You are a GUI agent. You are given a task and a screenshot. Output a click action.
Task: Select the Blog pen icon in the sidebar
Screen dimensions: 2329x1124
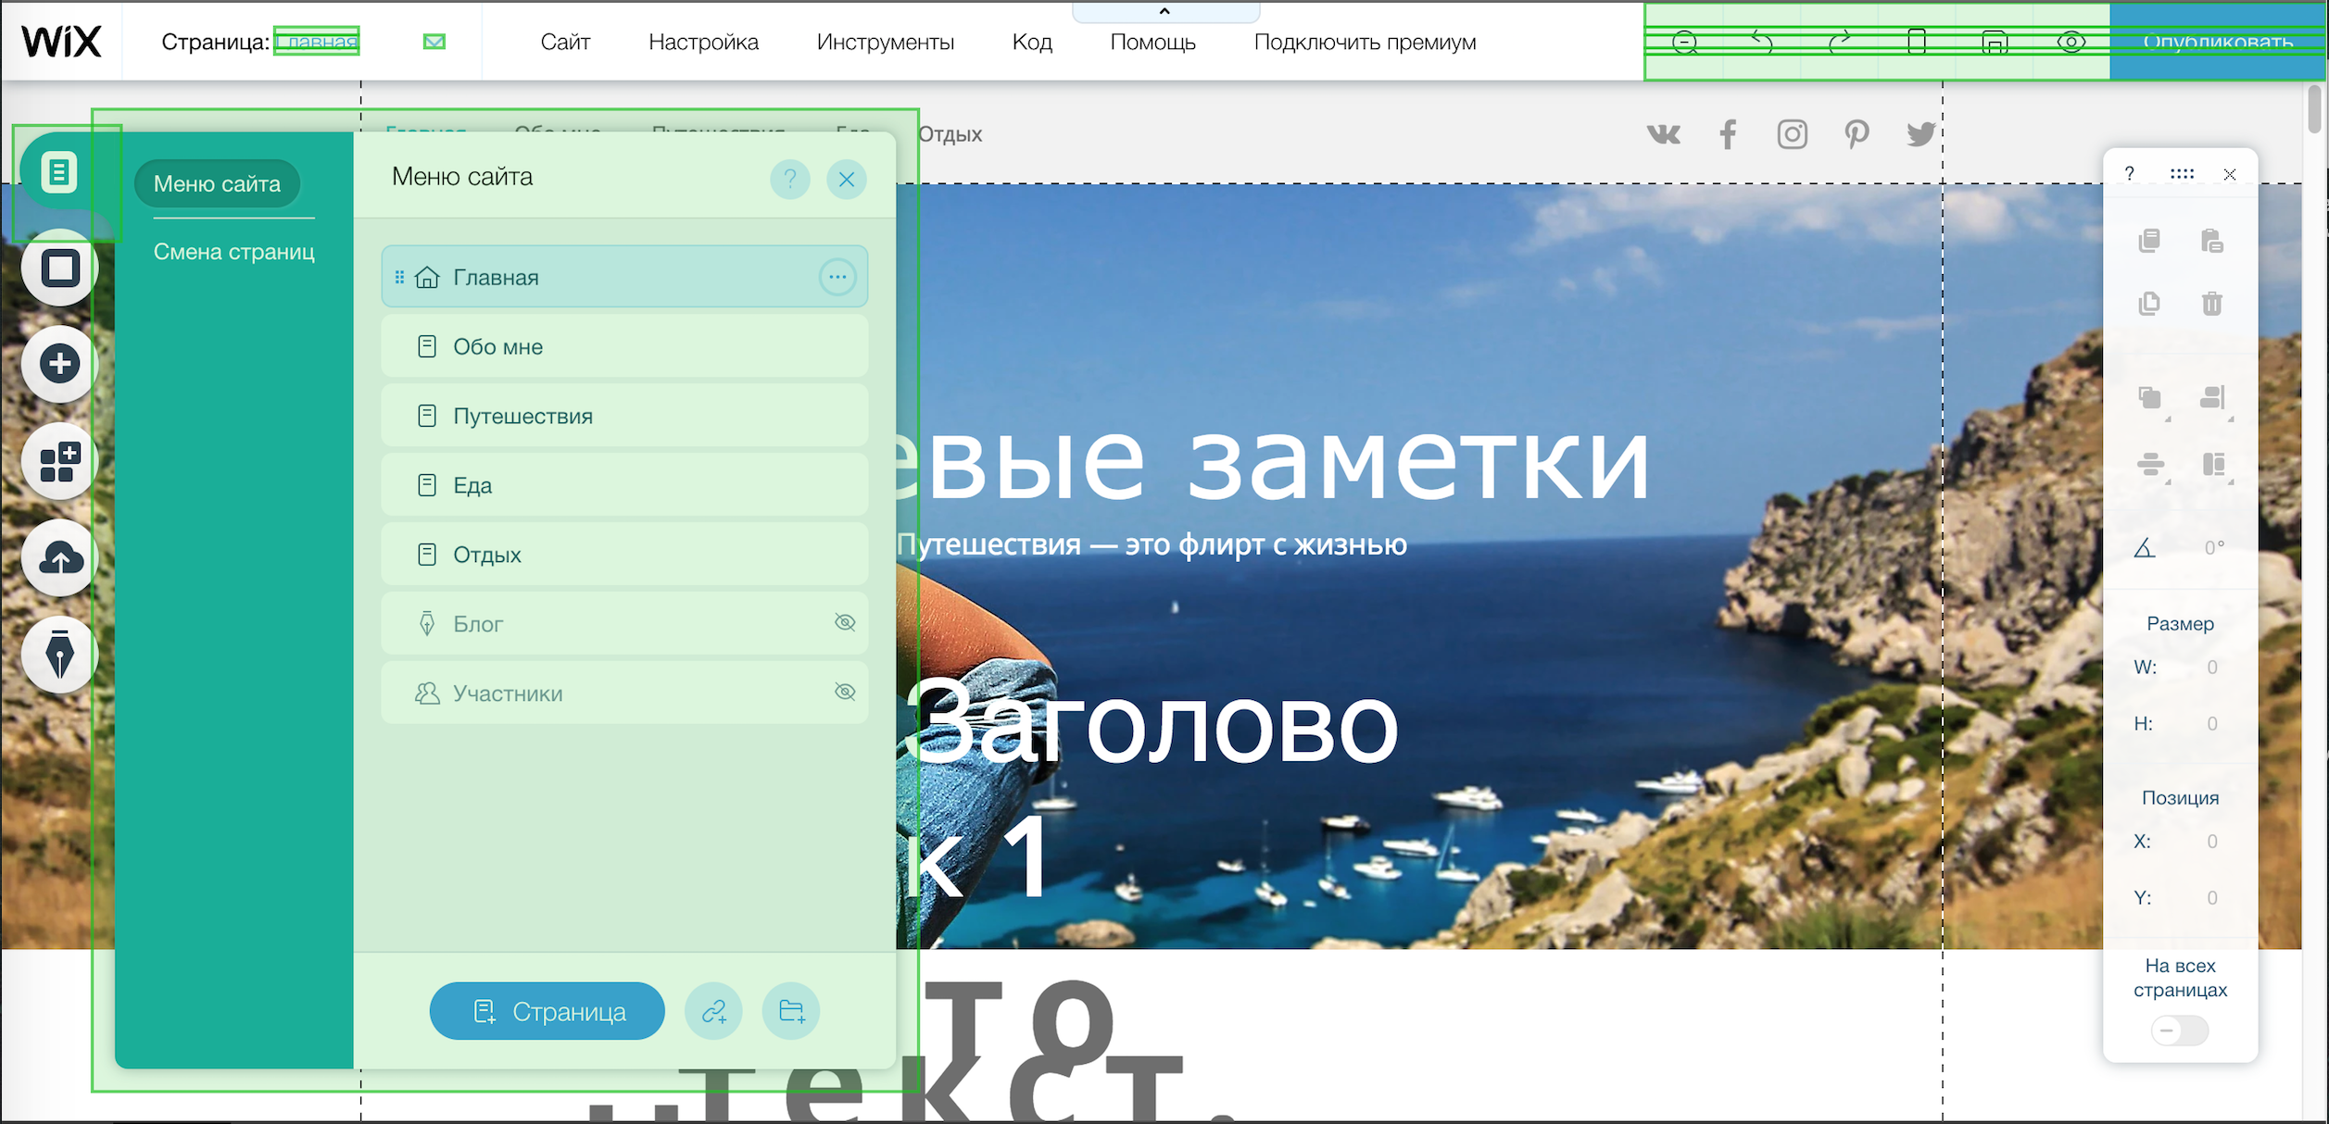58,655
